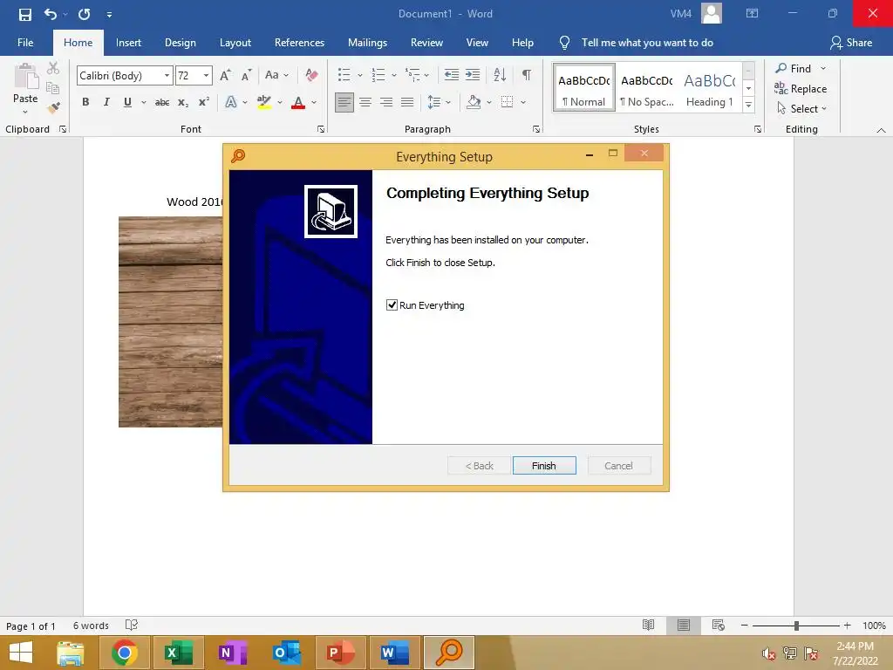893x670 pixels.
Task: Click the Cut scissors icon
Action: point(53,68)
